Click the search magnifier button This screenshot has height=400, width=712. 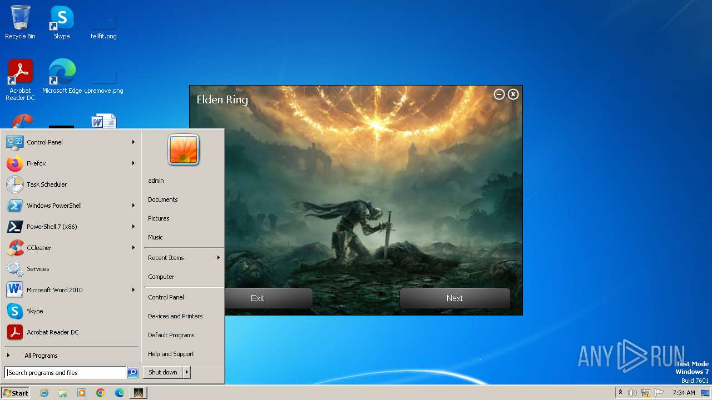click(132, 373)
